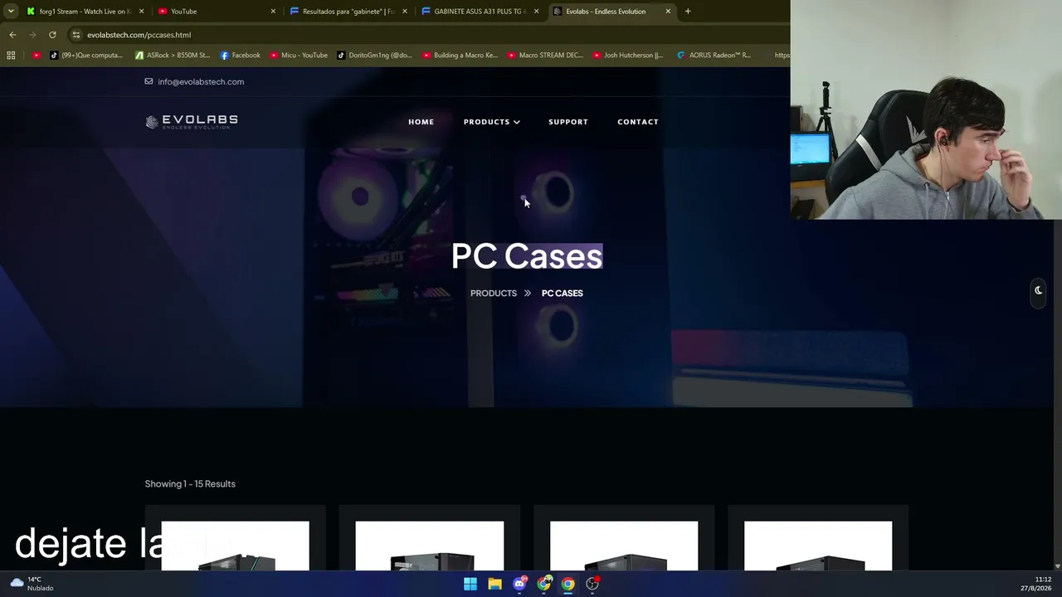Select the Evolabs - Endless Evolution tab

pyautogui.click(x=610, y=12)
